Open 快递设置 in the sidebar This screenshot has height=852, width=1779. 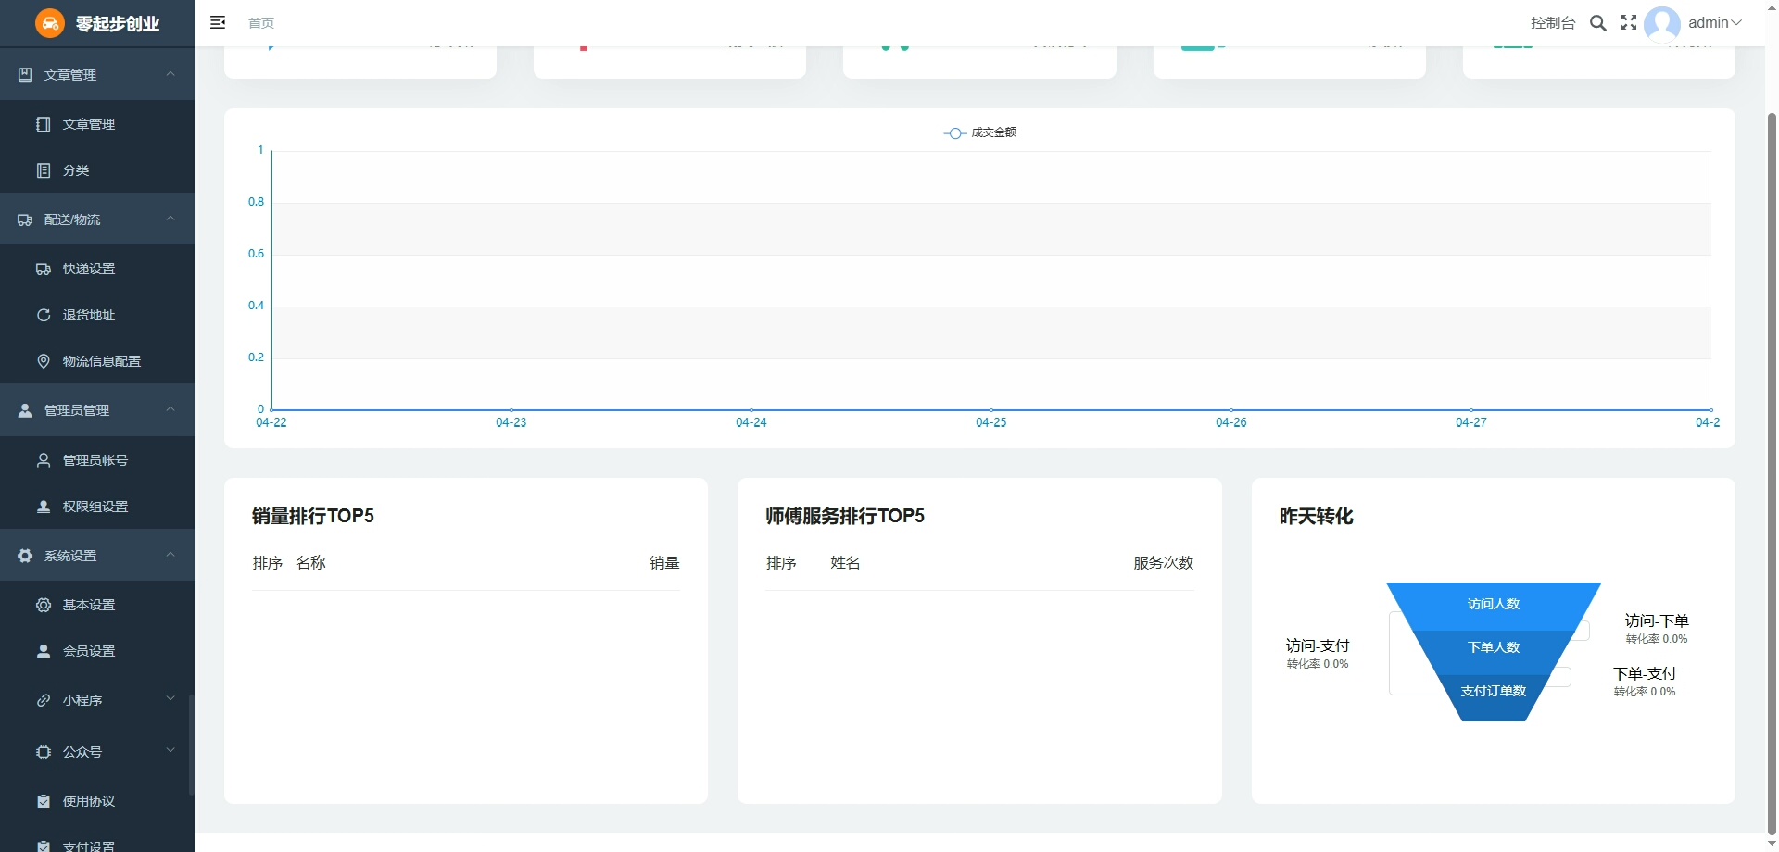(89, 269)
